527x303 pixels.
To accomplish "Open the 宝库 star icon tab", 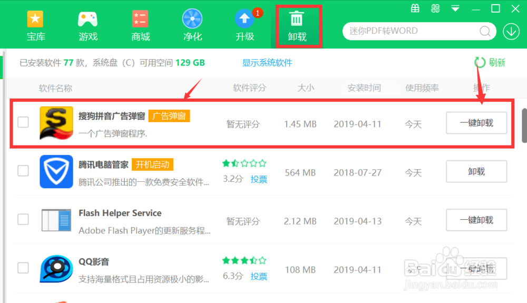I will pyautogui.click(x=36, y=25).
